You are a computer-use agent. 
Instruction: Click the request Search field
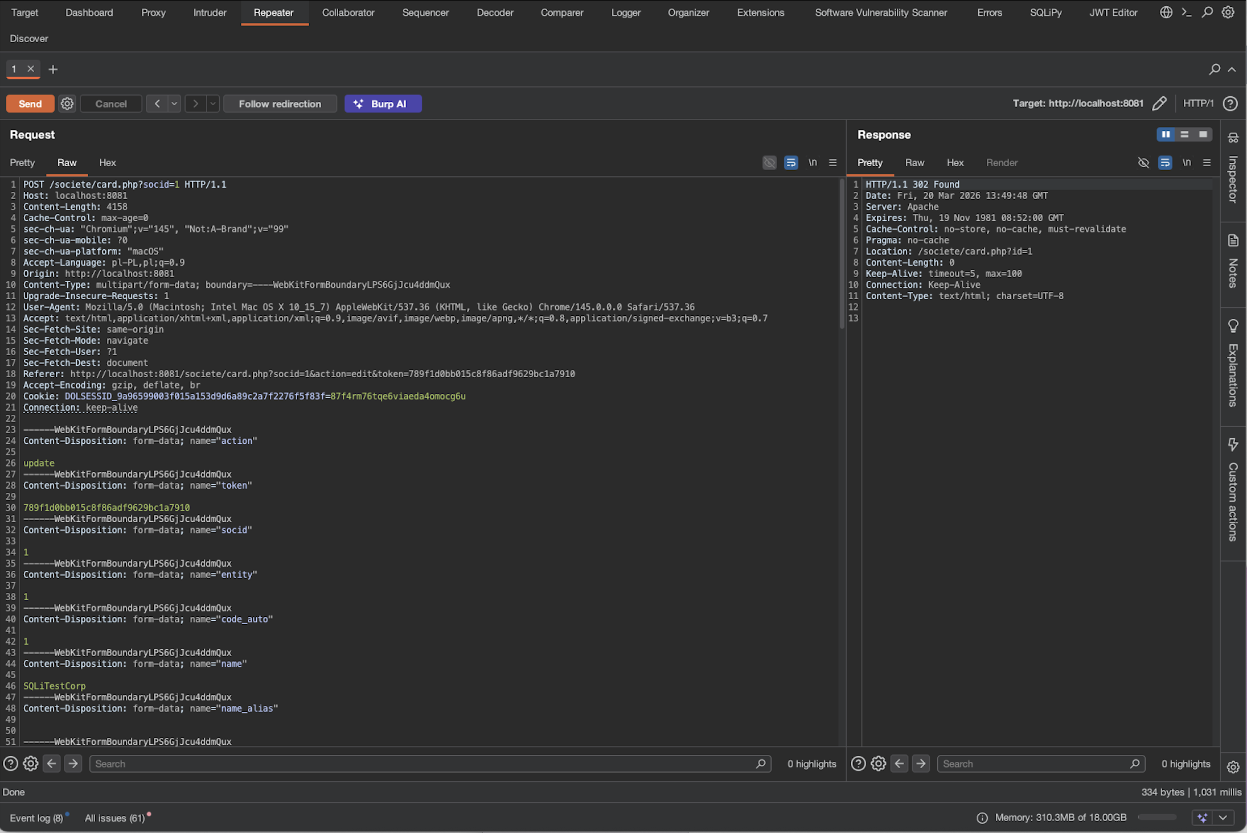pyautogui.click(x=430, y=764)
